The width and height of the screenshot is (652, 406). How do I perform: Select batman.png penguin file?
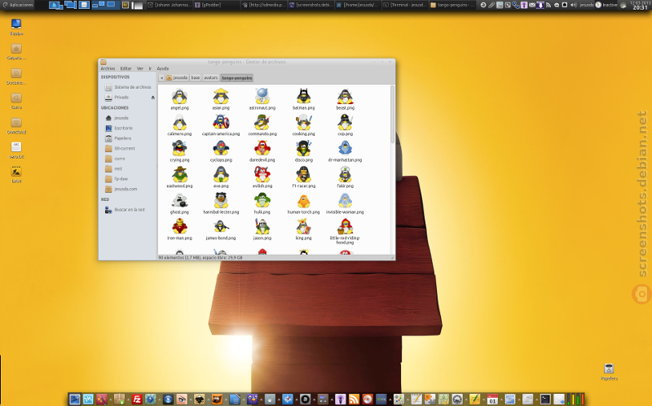303,99
